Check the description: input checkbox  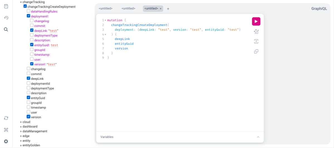click(x=32, y=40)
